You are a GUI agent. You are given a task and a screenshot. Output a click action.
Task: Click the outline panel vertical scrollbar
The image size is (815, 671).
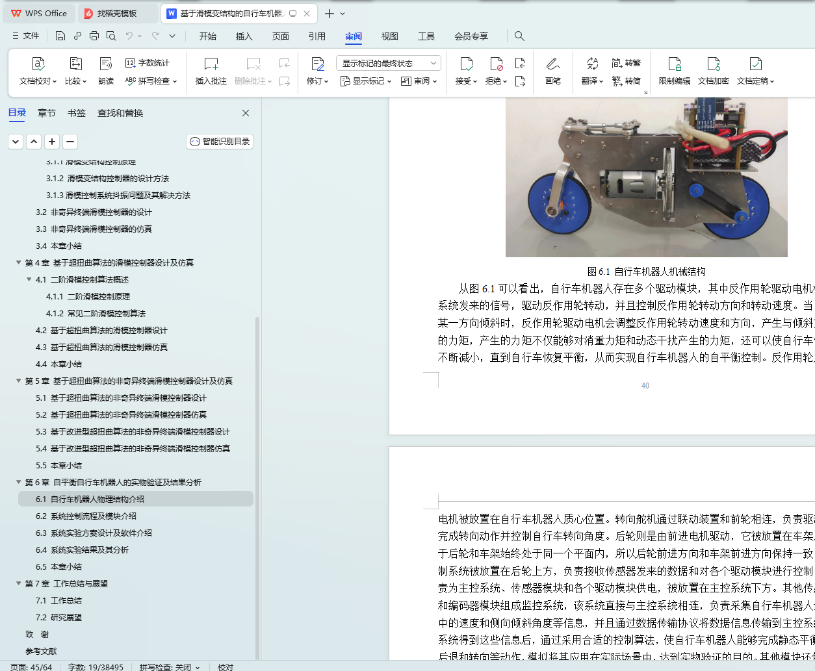tap(257, 487)
